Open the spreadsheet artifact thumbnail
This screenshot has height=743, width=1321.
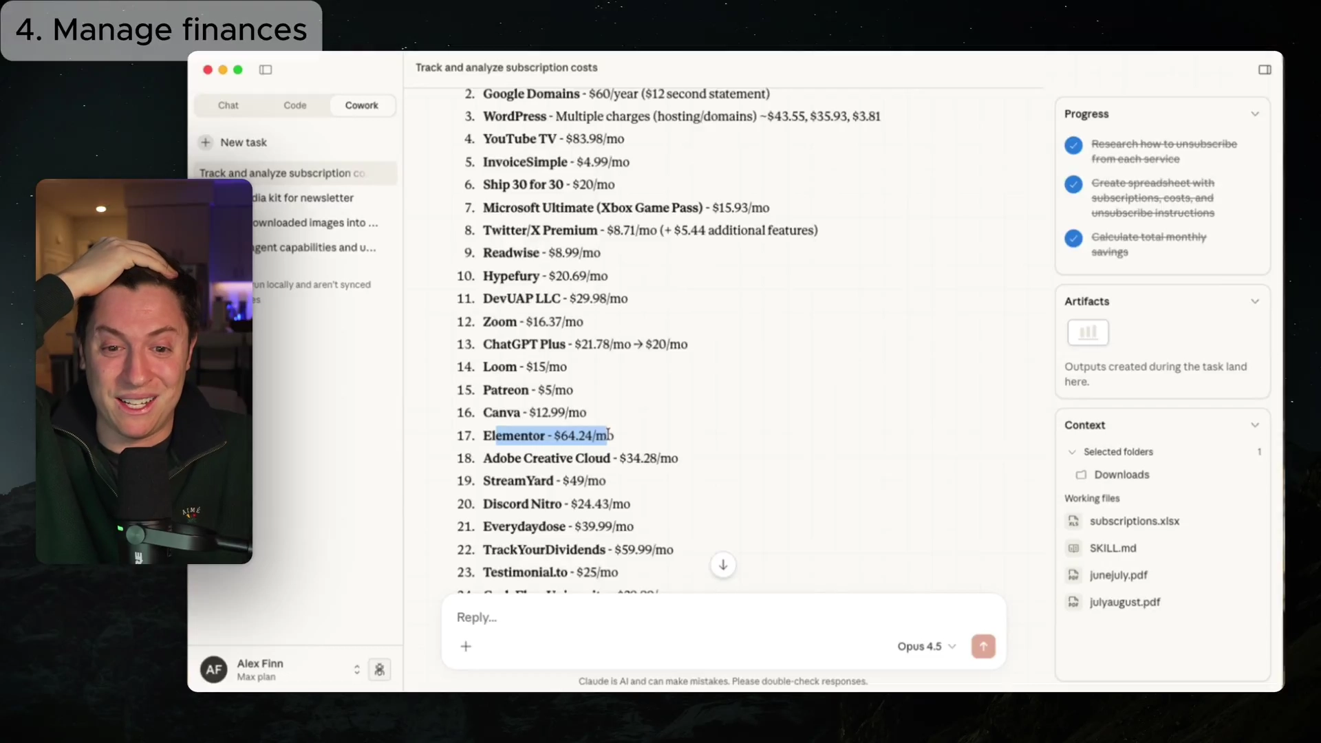1088,332
